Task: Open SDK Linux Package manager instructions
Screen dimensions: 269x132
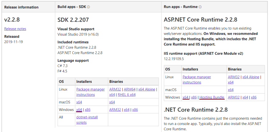Action: 90,92
